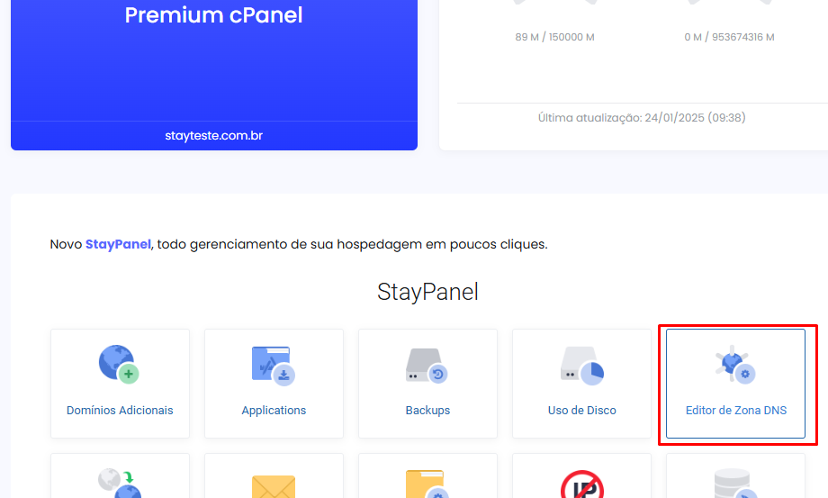
Task: Click the yellow folder settings icon
Action: [x=427, y=484]
